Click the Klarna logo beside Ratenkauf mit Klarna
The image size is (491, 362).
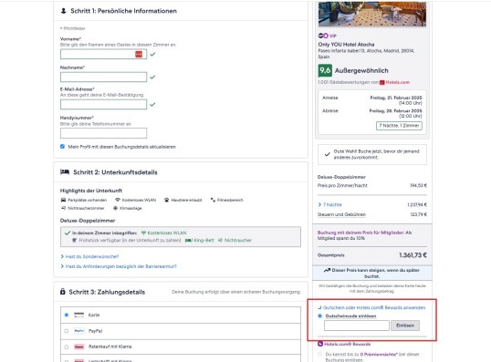pyautogui.click(x=78, y=346)
